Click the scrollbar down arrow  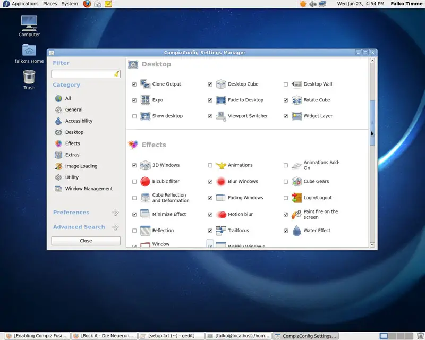(x=372, y=245)
